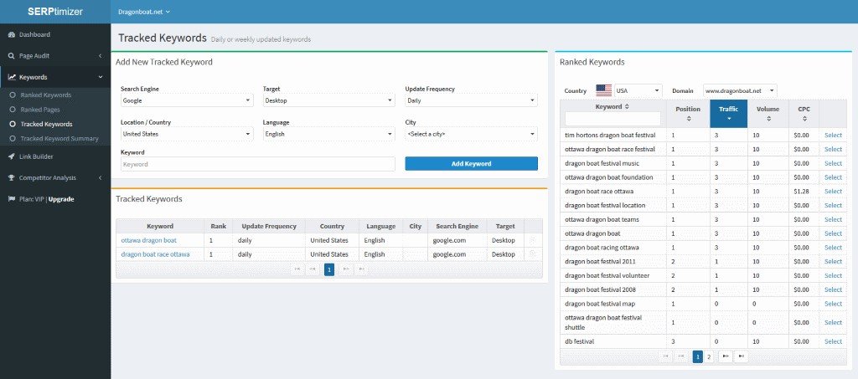Delete tracked keyword ottawa dragon boat
Image resolution: width=858 pixels, height=379 pixels.
coord(532,240)
